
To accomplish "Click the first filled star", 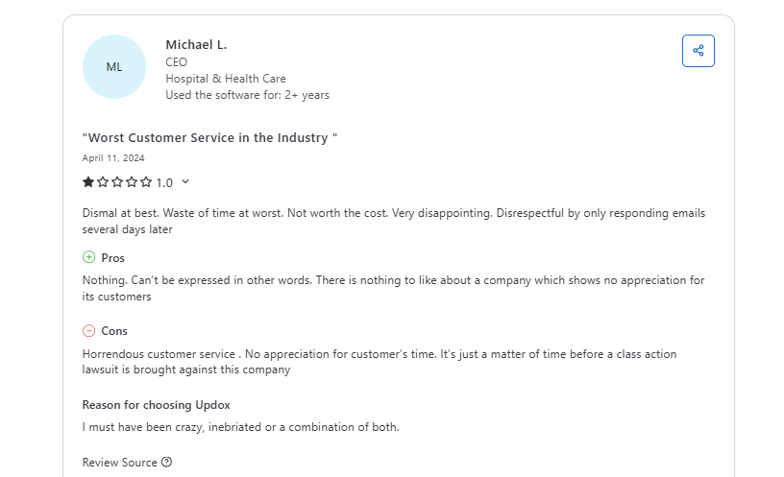I will [88, 182].
